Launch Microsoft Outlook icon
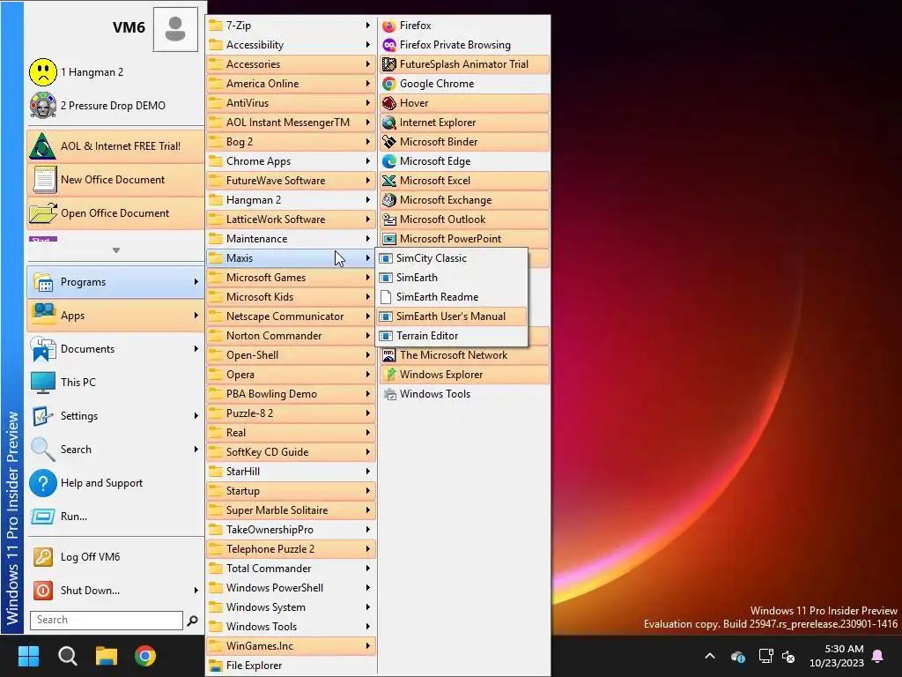902x677 pixels. tap(389, 219)
